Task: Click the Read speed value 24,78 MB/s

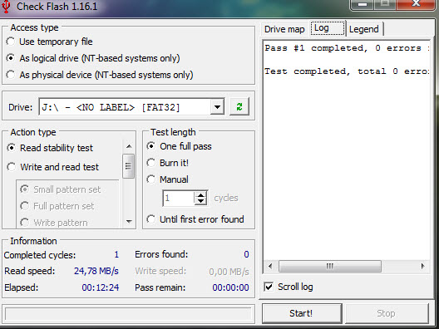Action: [96, 271]
